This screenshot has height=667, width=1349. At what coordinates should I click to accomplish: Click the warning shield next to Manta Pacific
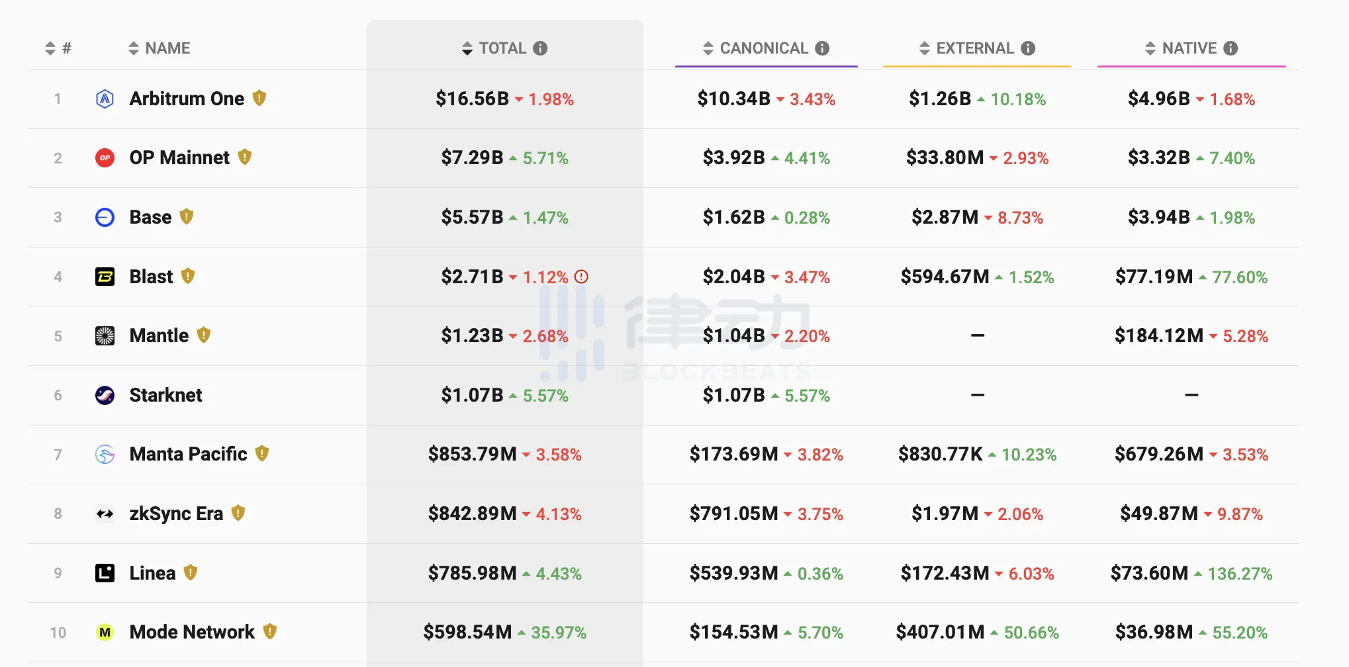[x=262, y=453]
